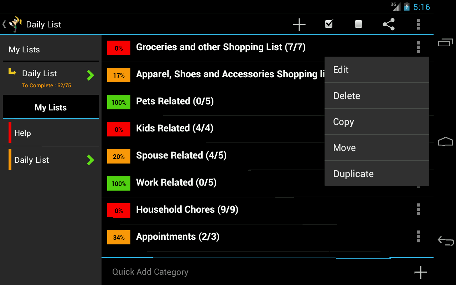Expand Daily List with the green chevron
Image resolution: width=456 pixels, height=285 pixels.
coord(90,75)
